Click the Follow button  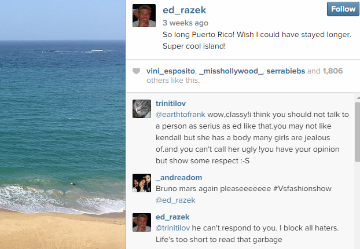pos(343,9)
